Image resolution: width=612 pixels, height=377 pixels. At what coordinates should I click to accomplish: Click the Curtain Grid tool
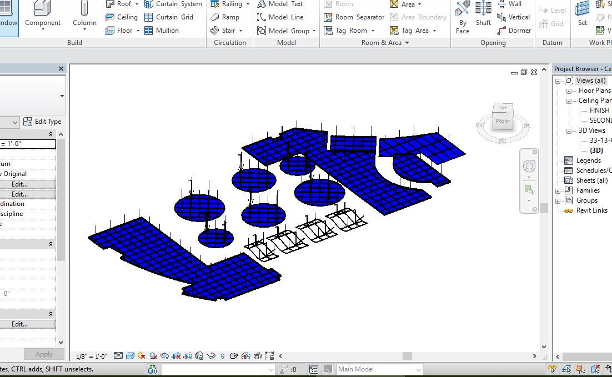click(169, 17)
